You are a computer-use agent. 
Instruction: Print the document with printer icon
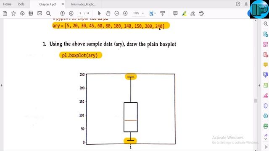tap(31, 13)
